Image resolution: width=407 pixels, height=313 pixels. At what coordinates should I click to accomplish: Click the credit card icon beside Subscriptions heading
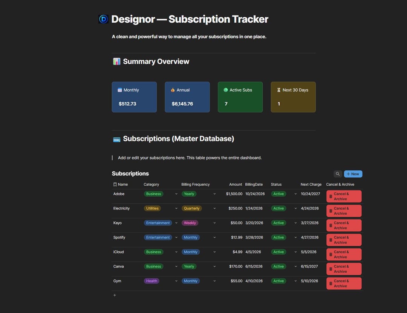pos(116,140)
